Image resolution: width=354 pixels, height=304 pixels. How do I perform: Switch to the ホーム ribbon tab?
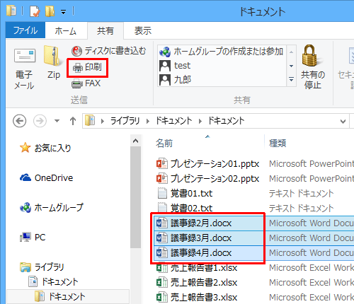coord(66,31)
